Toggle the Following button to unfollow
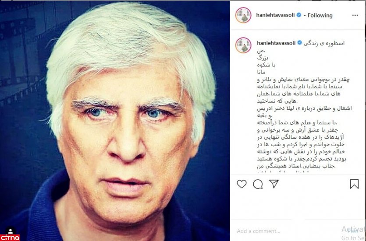366x241 pixels. (320, 15)
